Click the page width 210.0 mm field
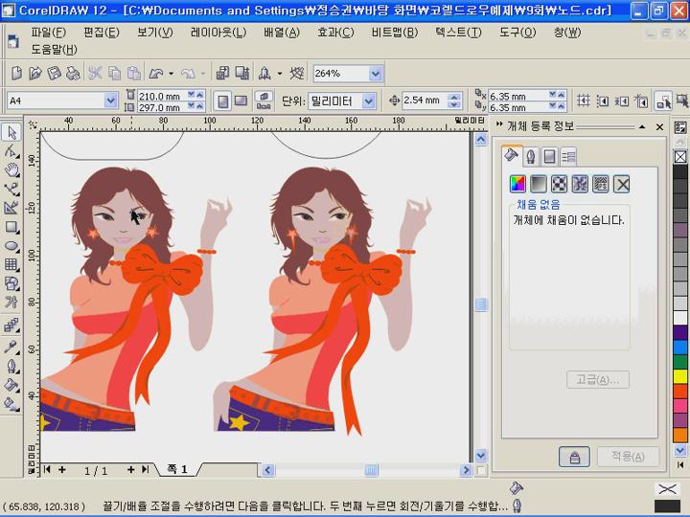Image resolution: width=690 pixels, height=517 pixels. pos(162,96)
